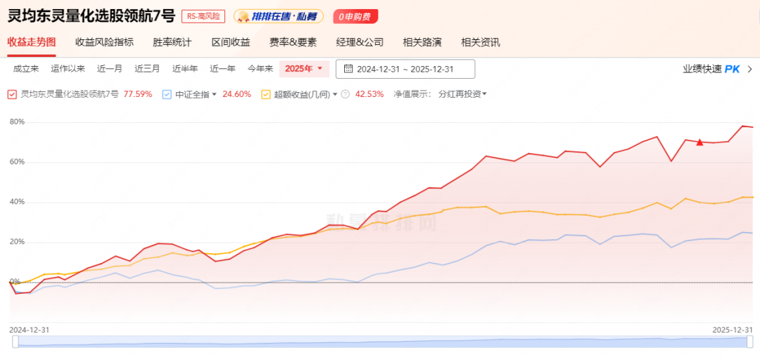Viewport: 760px width, 355px height.
Task: Click the arrow next to 业绩快速PK
Action: click(750, 69)
